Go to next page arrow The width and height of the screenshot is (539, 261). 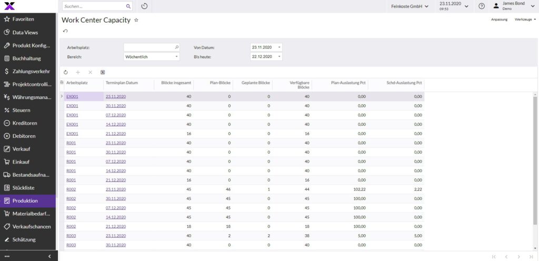[518, 257]
